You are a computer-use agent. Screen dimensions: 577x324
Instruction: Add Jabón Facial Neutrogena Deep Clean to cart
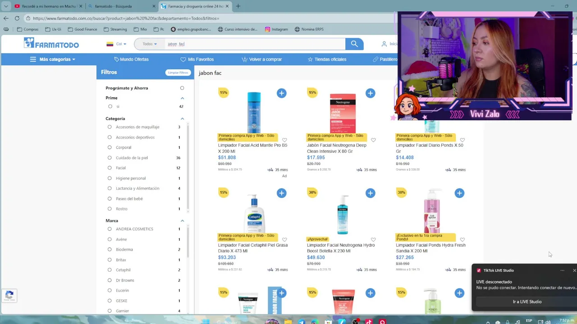[370, 93]
